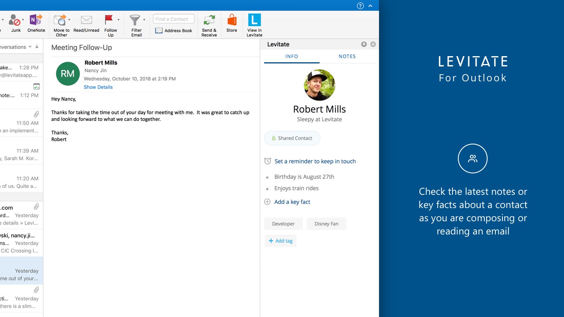Mark message with Read/Unread envelope
The width and height of the screenshot is (564, 317).
tap(86, 20)
